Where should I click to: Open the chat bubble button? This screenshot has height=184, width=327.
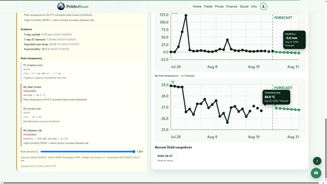coord(316,173)
